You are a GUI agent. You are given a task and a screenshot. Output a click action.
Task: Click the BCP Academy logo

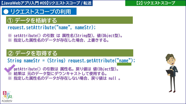point(7,96)
